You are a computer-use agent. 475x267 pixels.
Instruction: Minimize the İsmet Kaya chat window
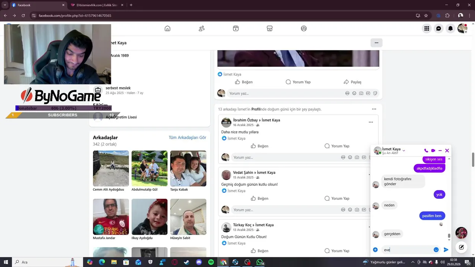pyautogui.click(x=440, y=151)
